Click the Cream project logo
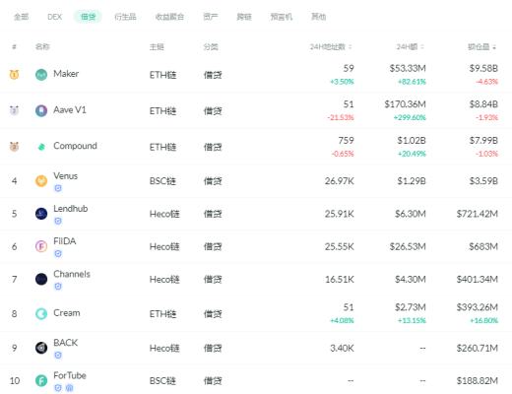Screen dimensions: 512x394 41,314
